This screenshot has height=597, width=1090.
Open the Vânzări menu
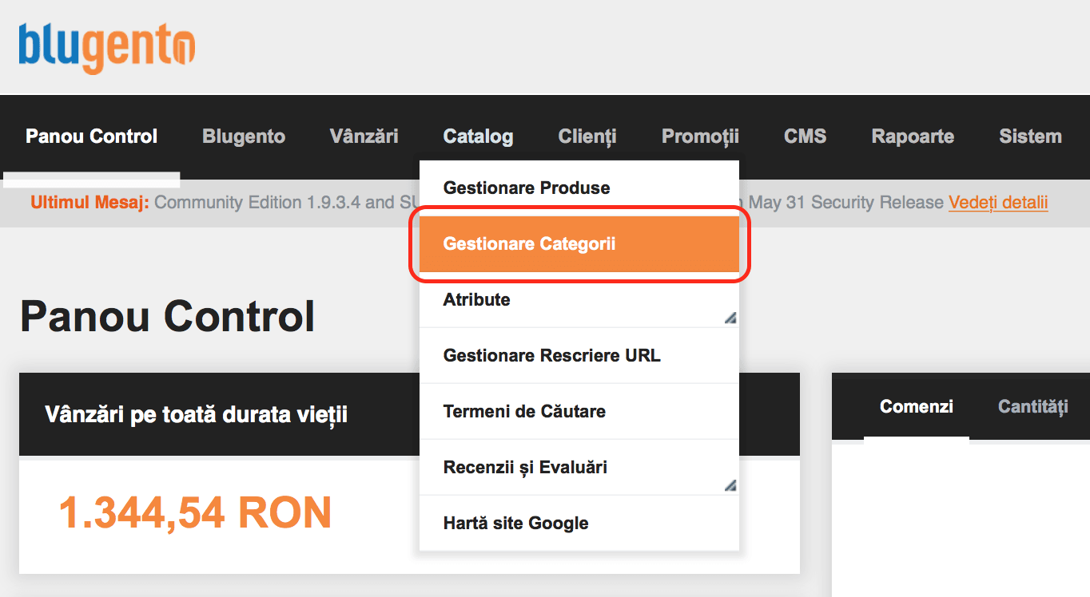(364, 136)
